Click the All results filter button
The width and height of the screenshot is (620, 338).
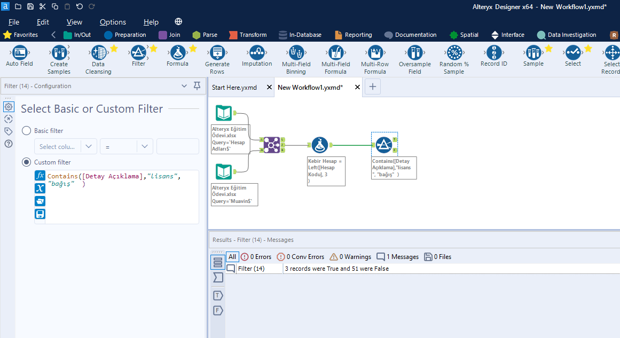point(232,257)
